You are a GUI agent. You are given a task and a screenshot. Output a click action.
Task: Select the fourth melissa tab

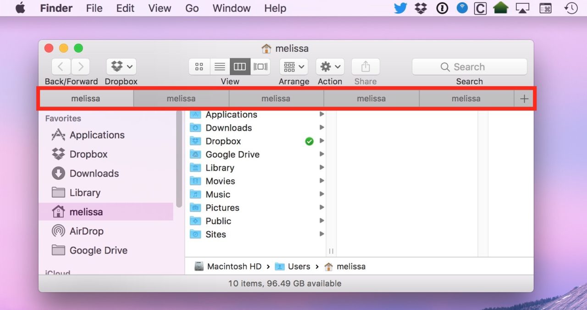371,98
